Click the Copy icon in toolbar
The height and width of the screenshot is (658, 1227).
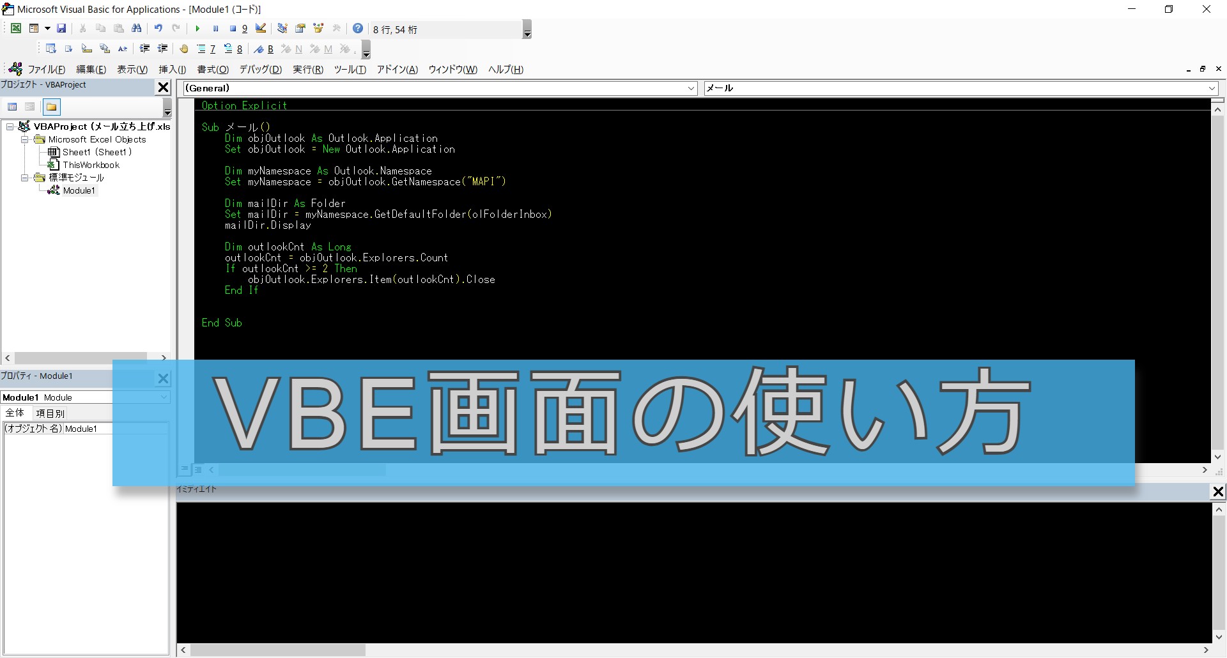pos(100,29)
